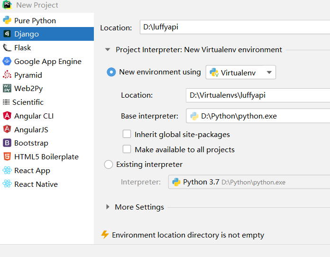The width and height of the screenshot is (330, 257).
Task: Click the React Native icon
Action: click(7, 184)
